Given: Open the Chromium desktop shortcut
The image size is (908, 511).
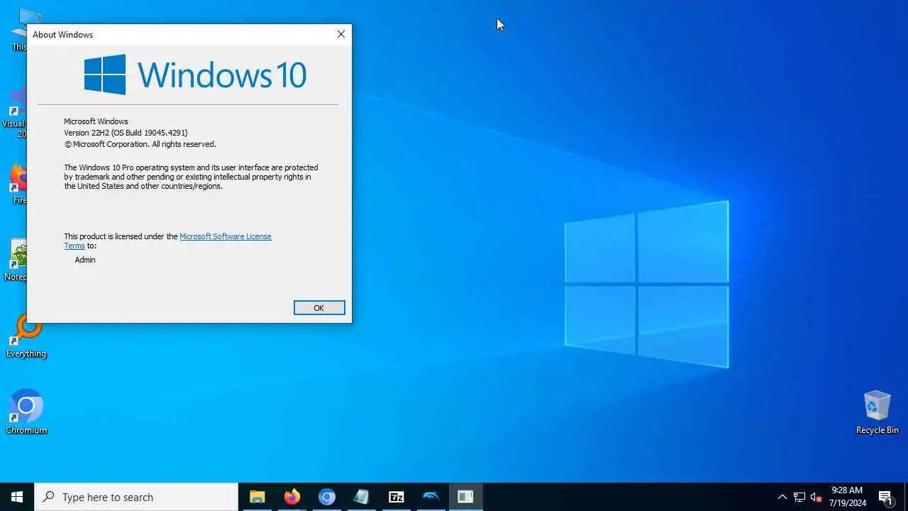Looking at the screenshot, I should pos(26,412).
